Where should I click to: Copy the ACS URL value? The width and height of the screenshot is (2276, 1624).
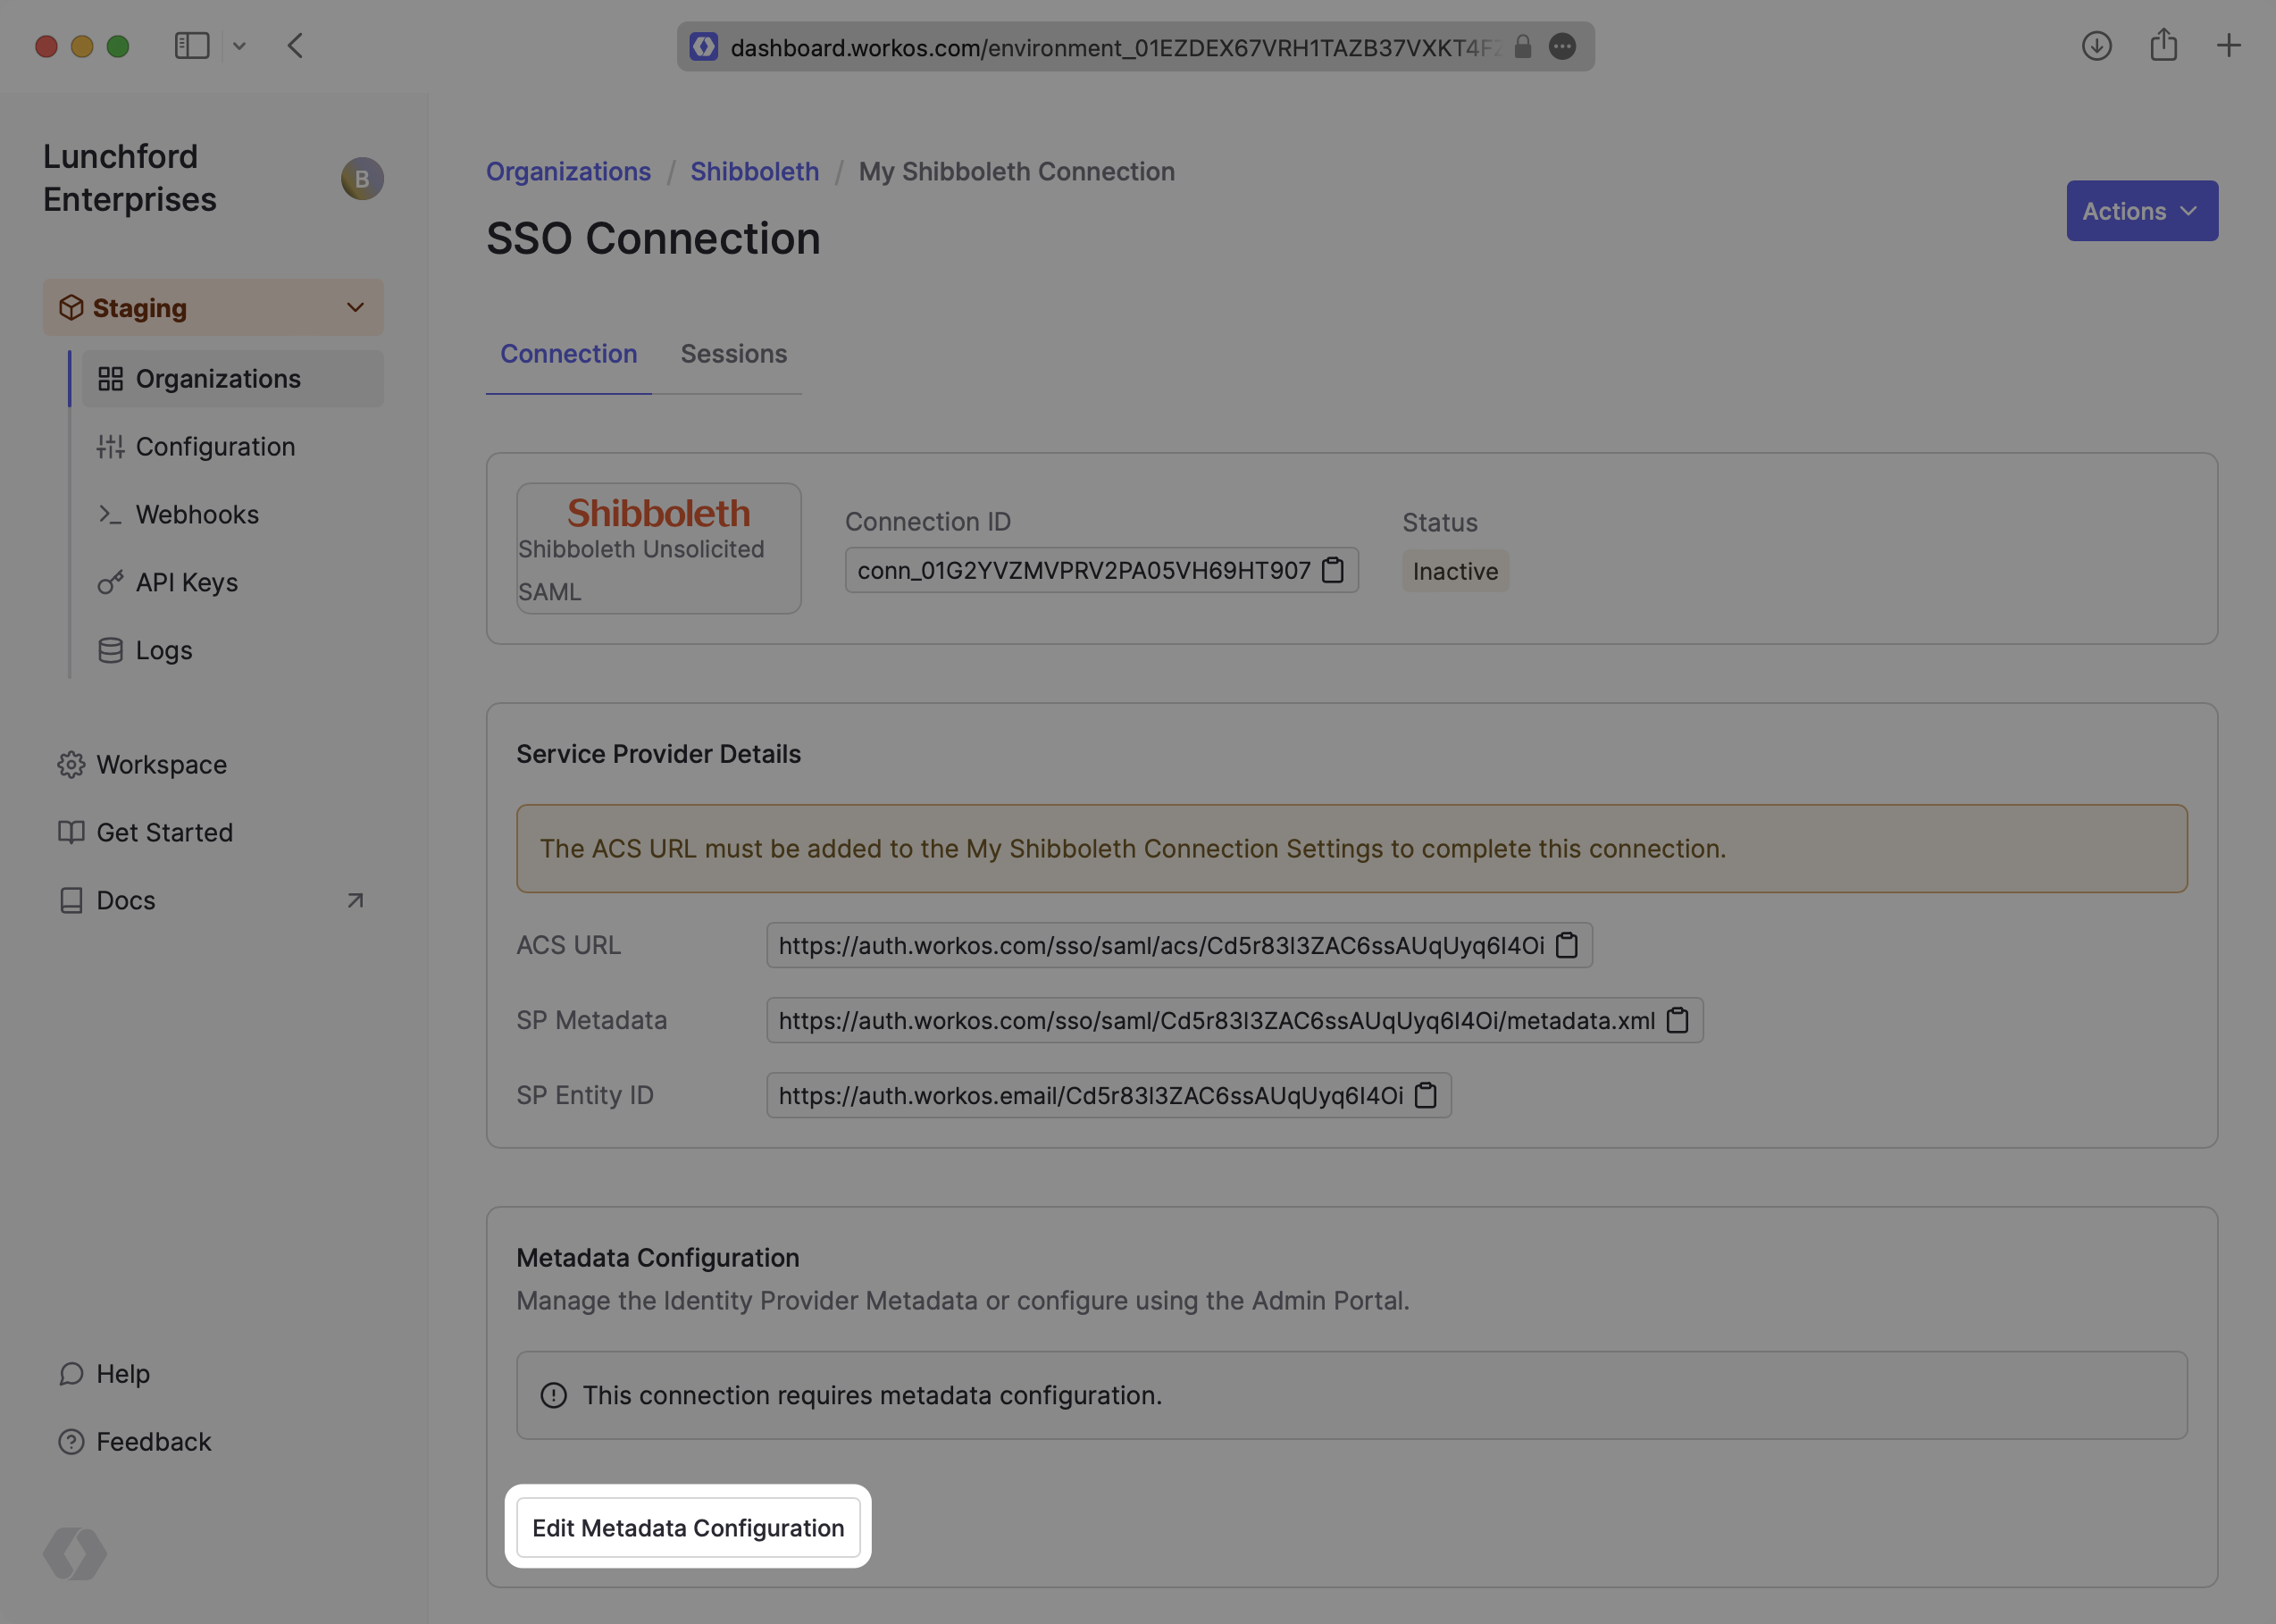point(1566,945)
